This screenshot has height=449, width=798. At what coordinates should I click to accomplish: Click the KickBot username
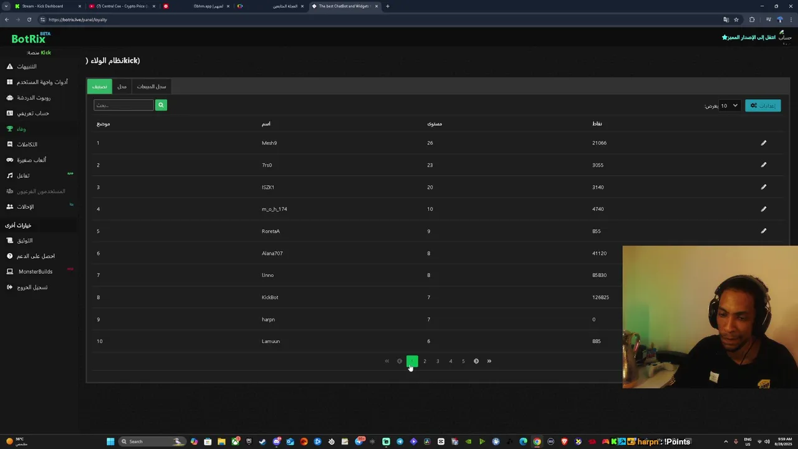tap(270, 297)
